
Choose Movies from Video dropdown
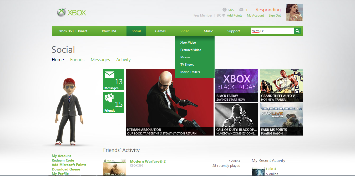pyautogui.click(x=185, y=57)
